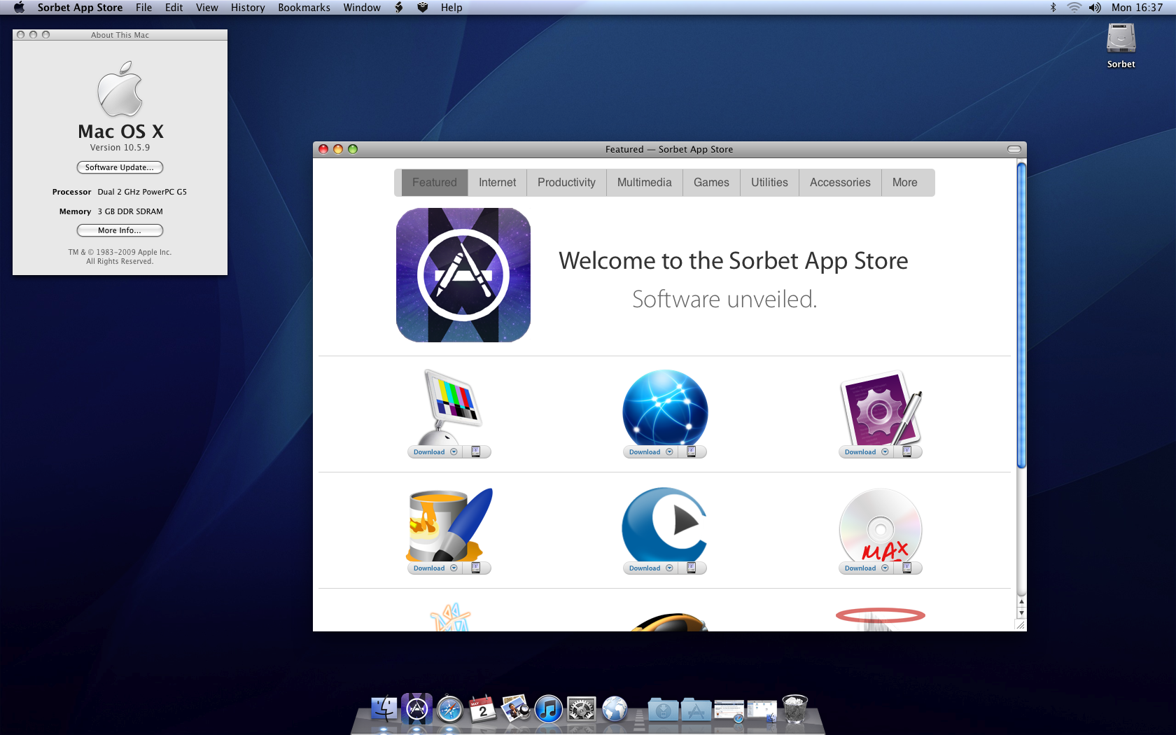1176x735 pixels.
Task: Open the purple gear notebook app icon
Action: point(881,409)
